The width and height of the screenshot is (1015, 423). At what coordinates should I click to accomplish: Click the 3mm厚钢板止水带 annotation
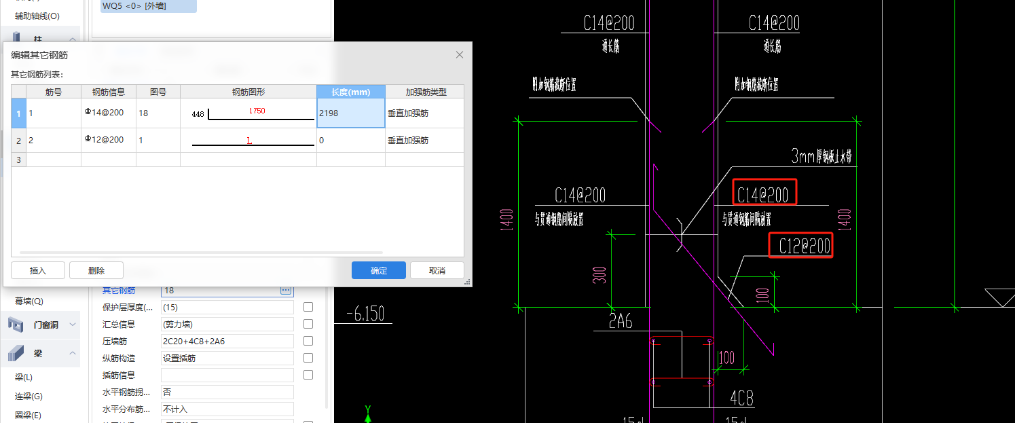[x=822, y=157]
